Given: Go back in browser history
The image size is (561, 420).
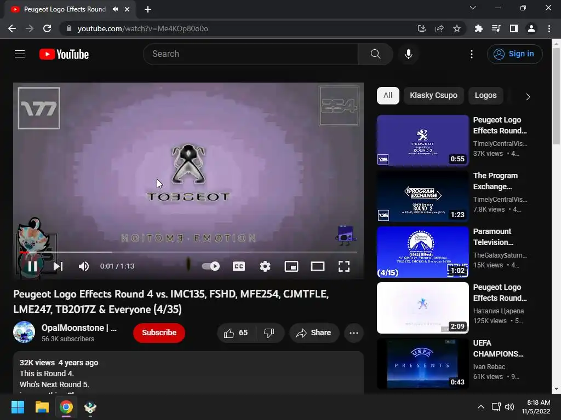Looking at the screenshot, I should [x=12, y=28].
